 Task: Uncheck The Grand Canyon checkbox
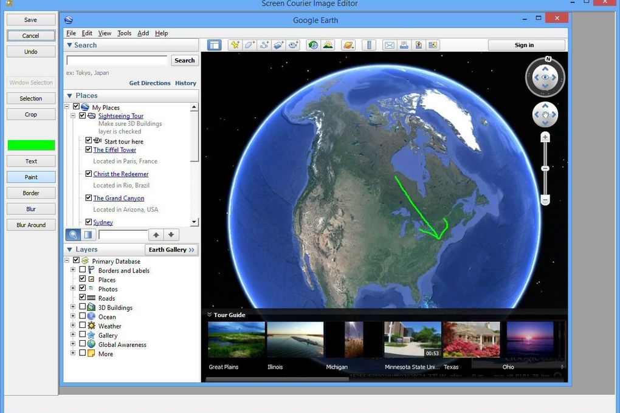pos(89,197)
